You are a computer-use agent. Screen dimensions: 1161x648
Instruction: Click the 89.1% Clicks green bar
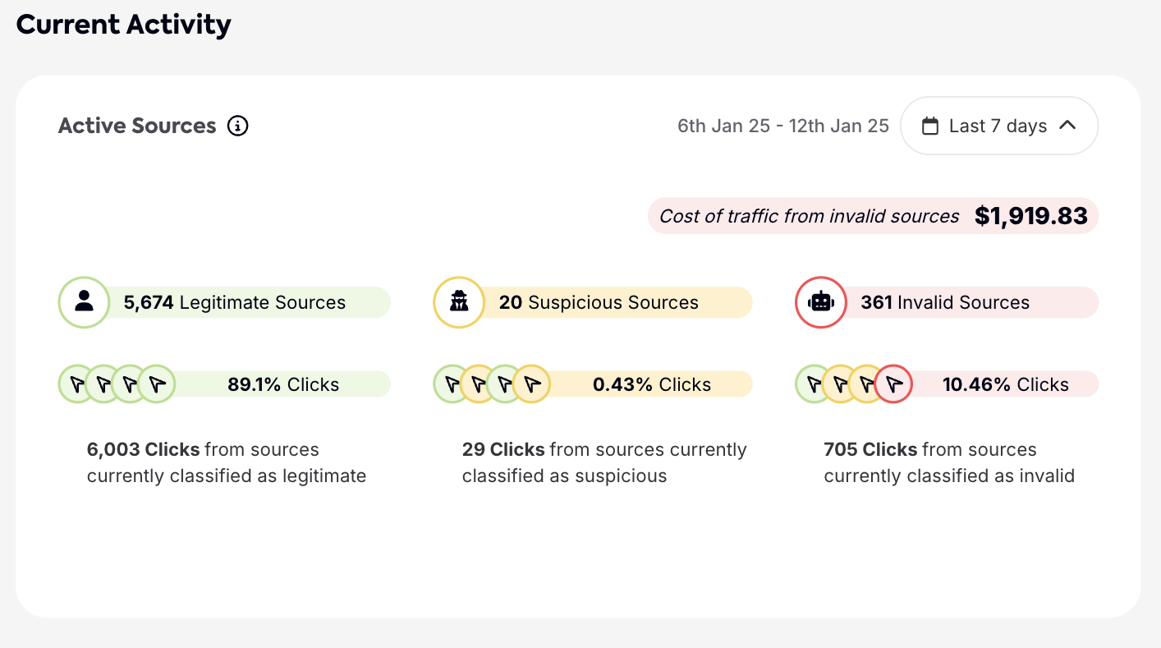point(283,384)
